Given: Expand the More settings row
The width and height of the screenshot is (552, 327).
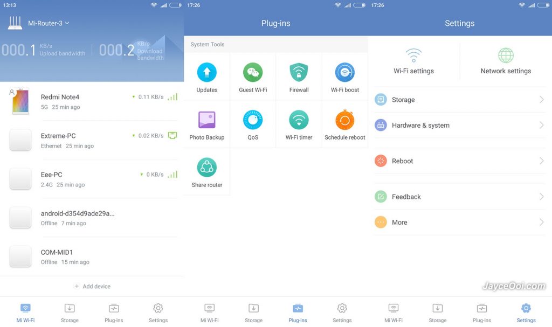Looking at the screenshot, I should [x=459, y=222].
